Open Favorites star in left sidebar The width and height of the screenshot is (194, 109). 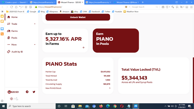[x=2, y=16]
